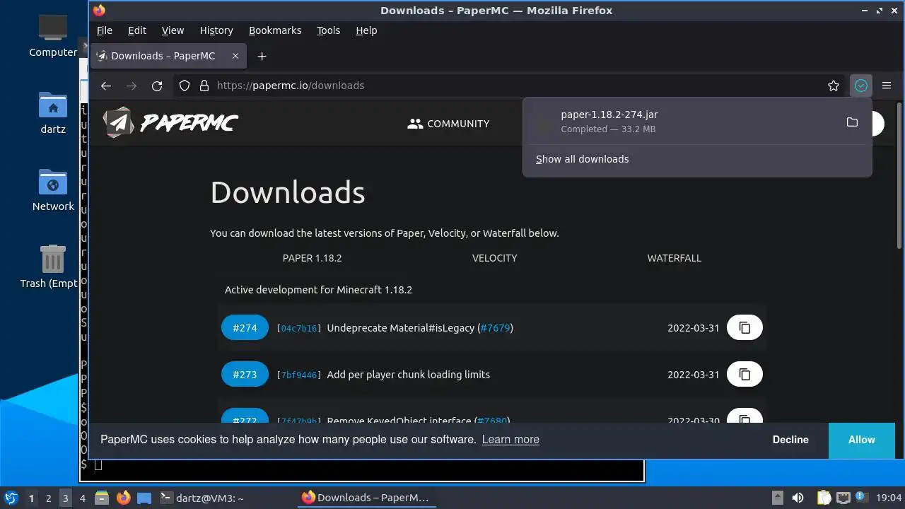Open containing folder for paper-1.18.2-274.jar
The image size is (905, 509).
click(852, 122)
